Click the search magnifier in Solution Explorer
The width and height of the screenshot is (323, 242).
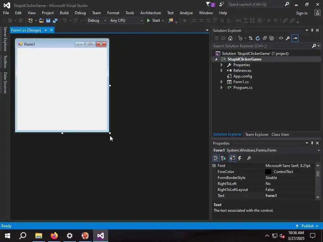pos(314,46)
